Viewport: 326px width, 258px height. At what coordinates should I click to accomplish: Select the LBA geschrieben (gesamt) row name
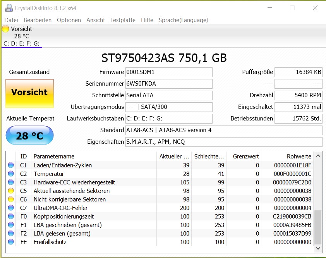68,225
